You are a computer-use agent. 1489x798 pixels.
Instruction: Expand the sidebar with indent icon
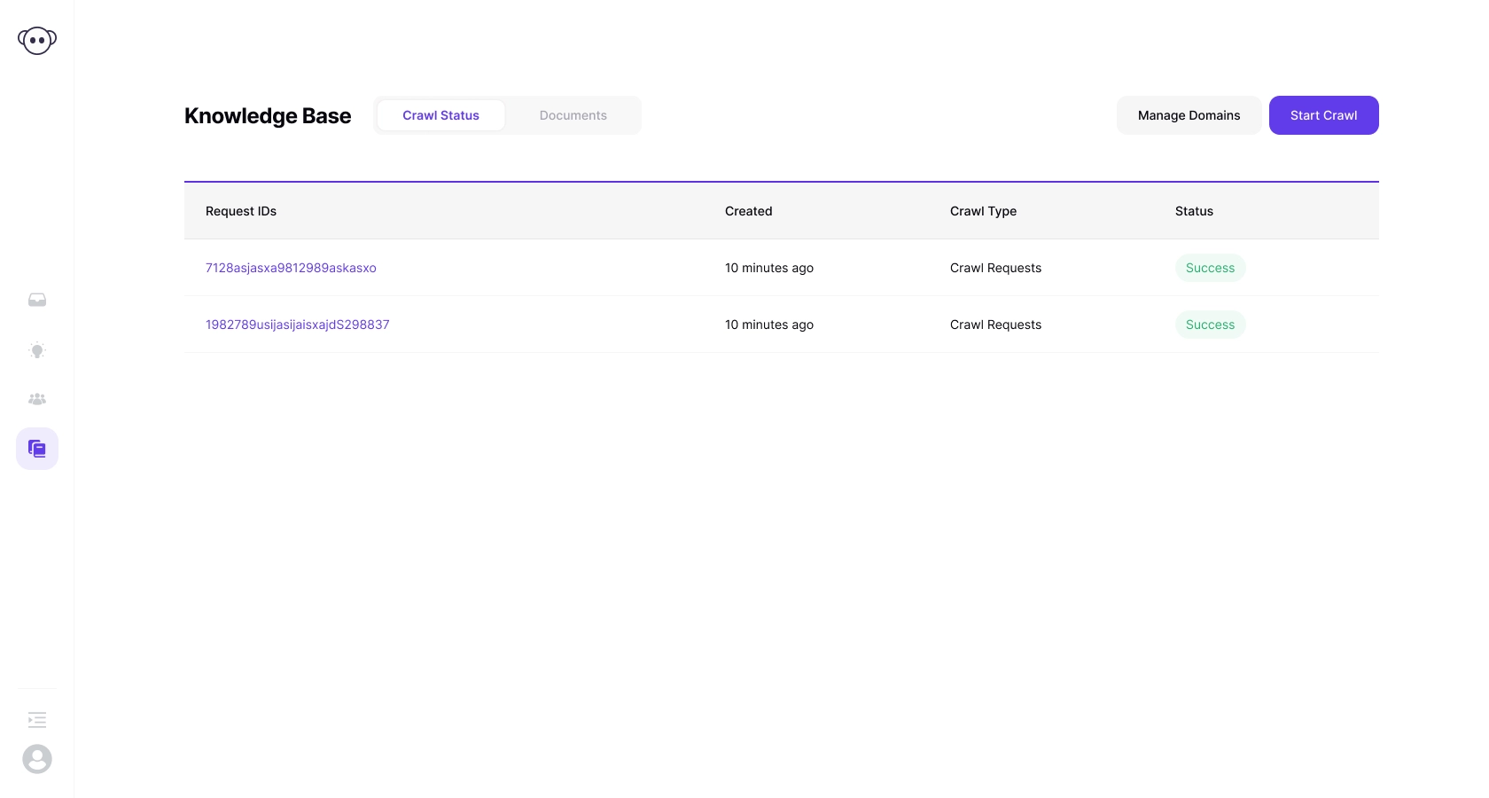[x=37, y=720]
